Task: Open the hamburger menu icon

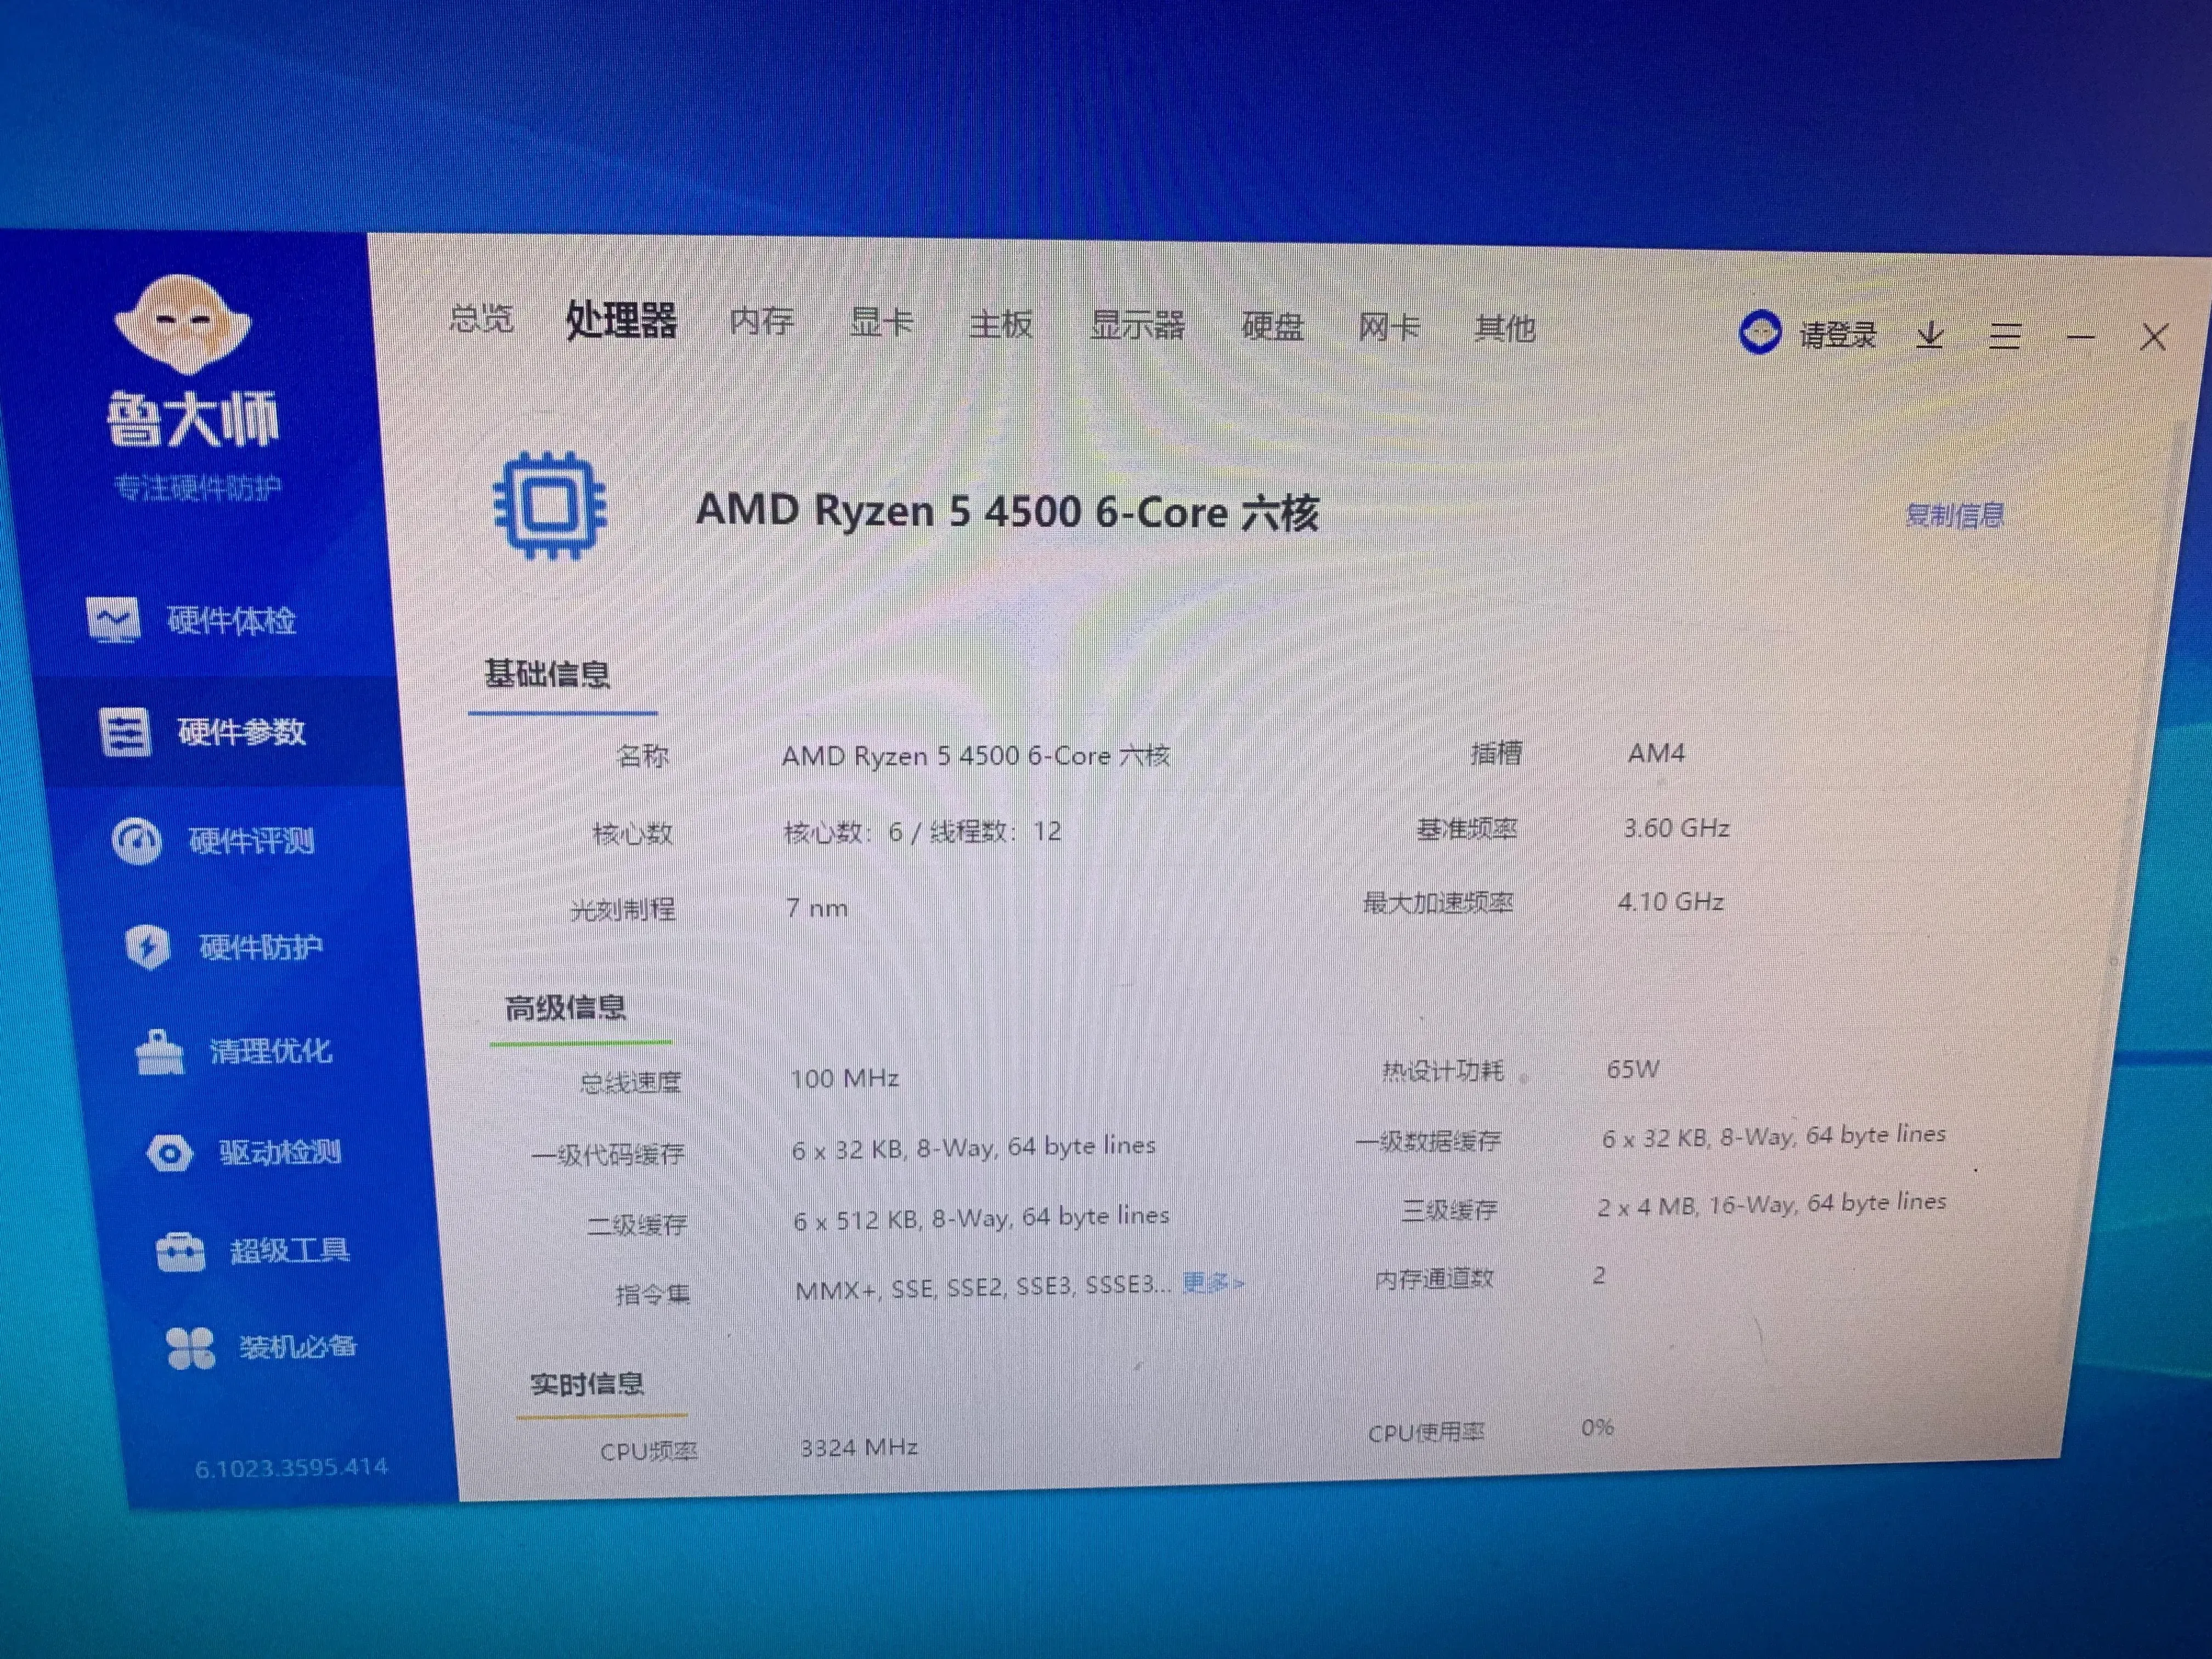Action: (x=2005, y=336)
